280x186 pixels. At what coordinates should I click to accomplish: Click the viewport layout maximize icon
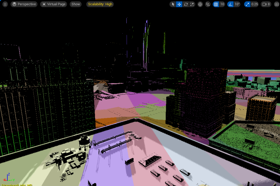tap(276, 4)
